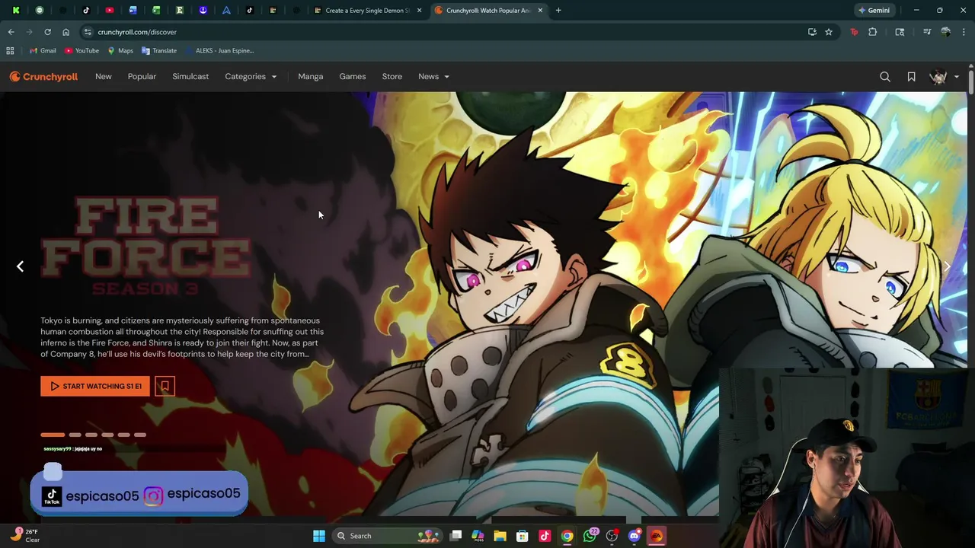
Task: Select the second carousel indicator dot
Action: [75, 435]
